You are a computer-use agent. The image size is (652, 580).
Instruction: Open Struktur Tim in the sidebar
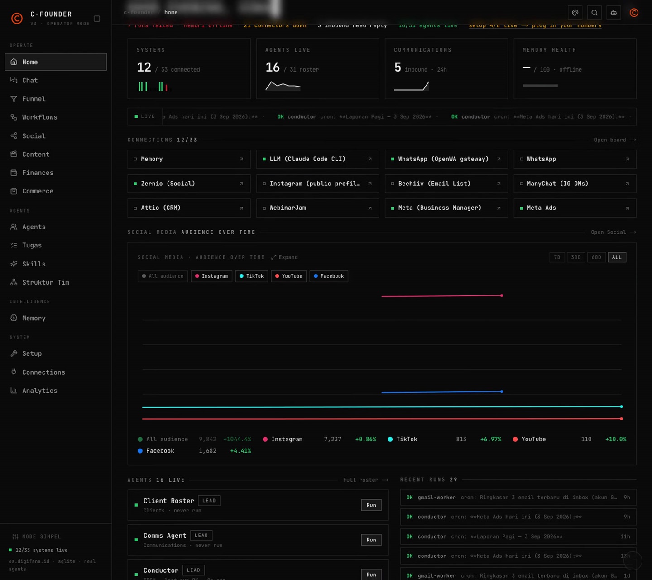click(56, 282)
